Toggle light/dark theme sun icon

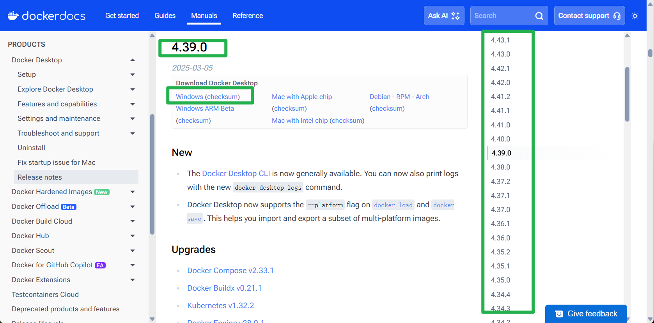(x=635, y=16)
